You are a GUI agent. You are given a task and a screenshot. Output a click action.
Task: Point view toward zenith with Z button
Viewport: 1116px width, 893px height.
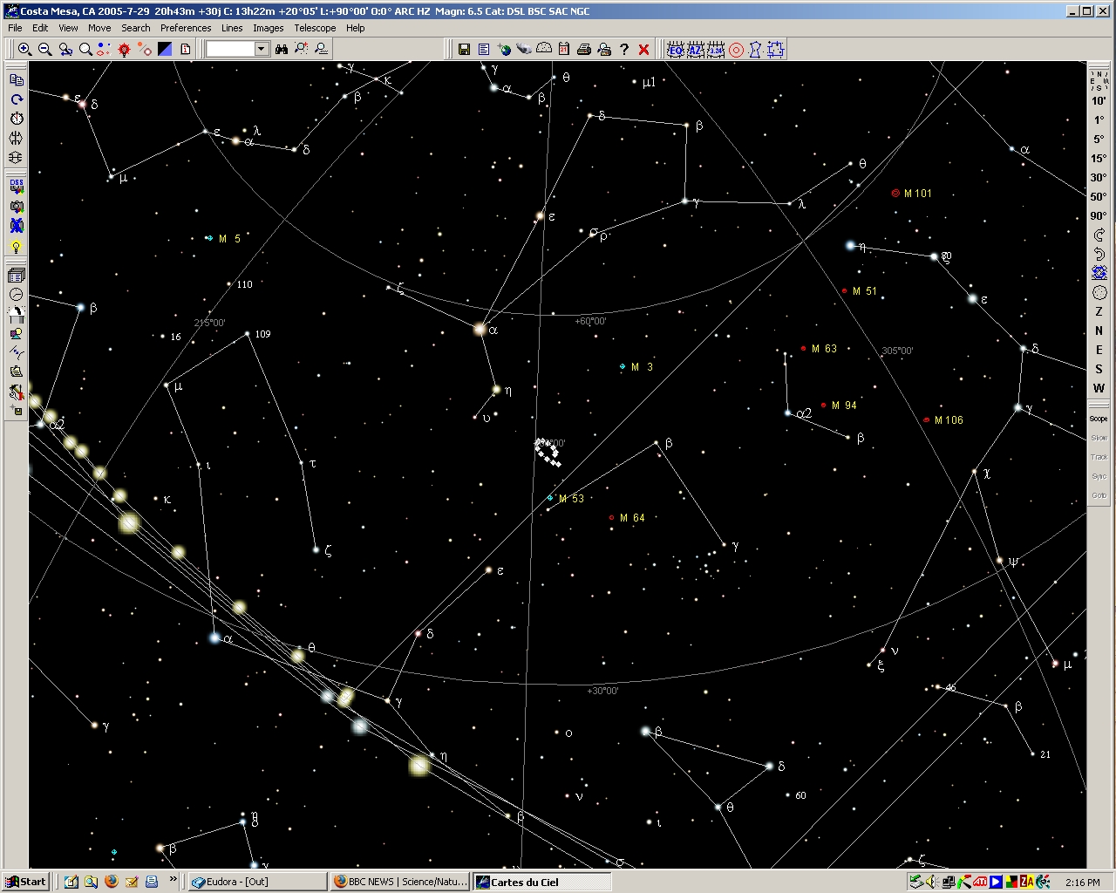tap(1099, 311)
